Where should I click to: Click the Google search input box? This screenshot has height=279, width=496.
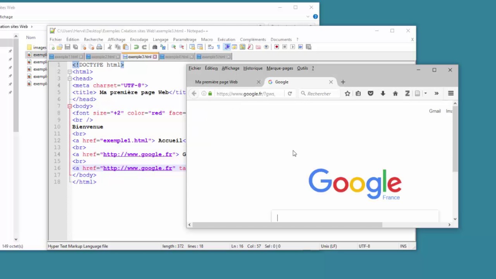pyautogui.click(x=355, y=217)
